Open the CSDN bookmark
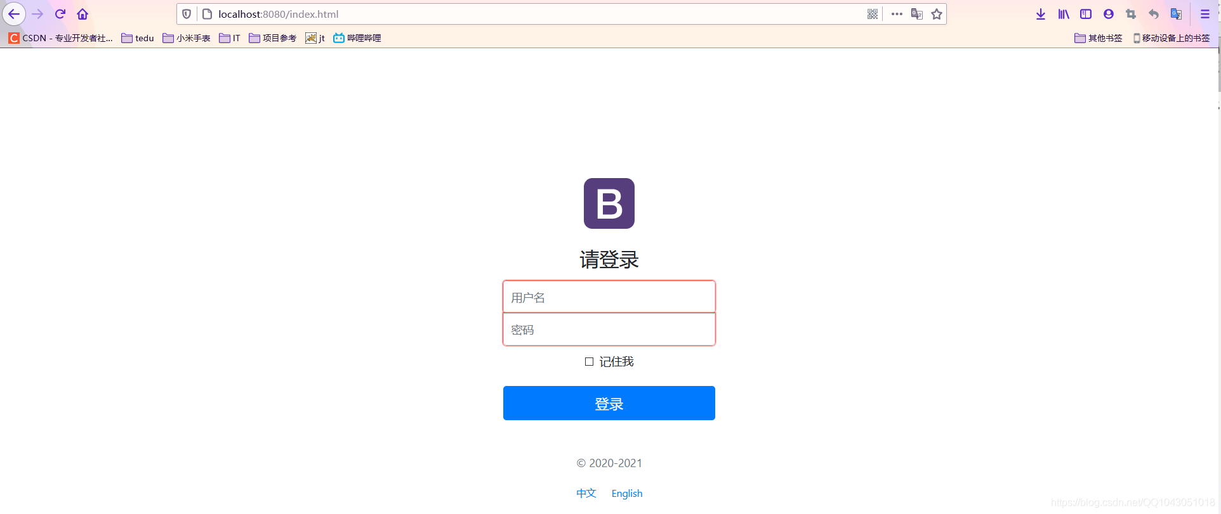 [x=61, y=38]
